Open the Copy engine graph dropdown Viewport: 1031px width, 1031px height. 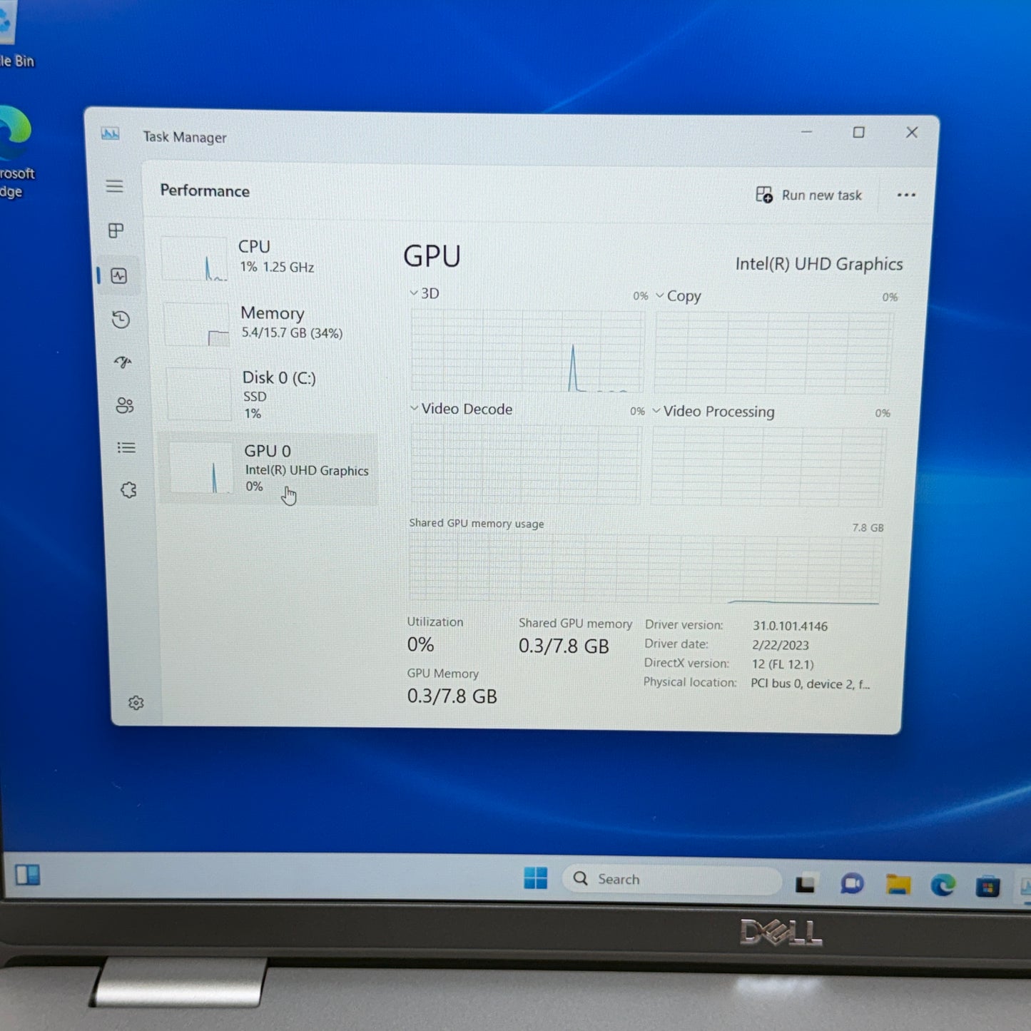[x=659, y=295]
